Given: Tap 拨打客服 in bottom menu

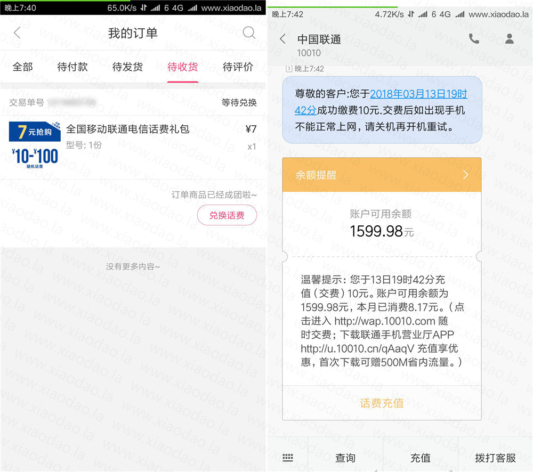Looking at the screenshot, I should point(495,458).
